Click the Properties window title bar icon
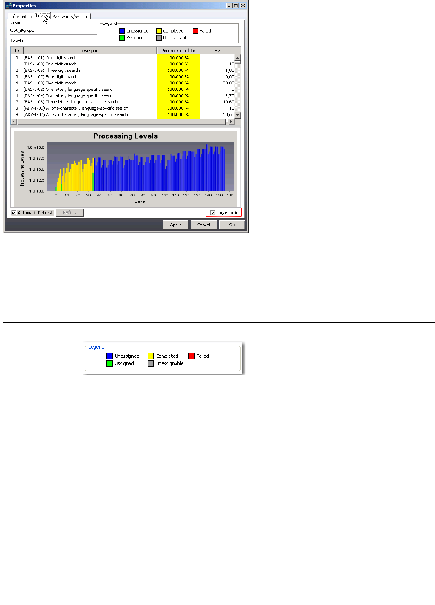The width and height of the screenshot is (435, 605). 9,5
